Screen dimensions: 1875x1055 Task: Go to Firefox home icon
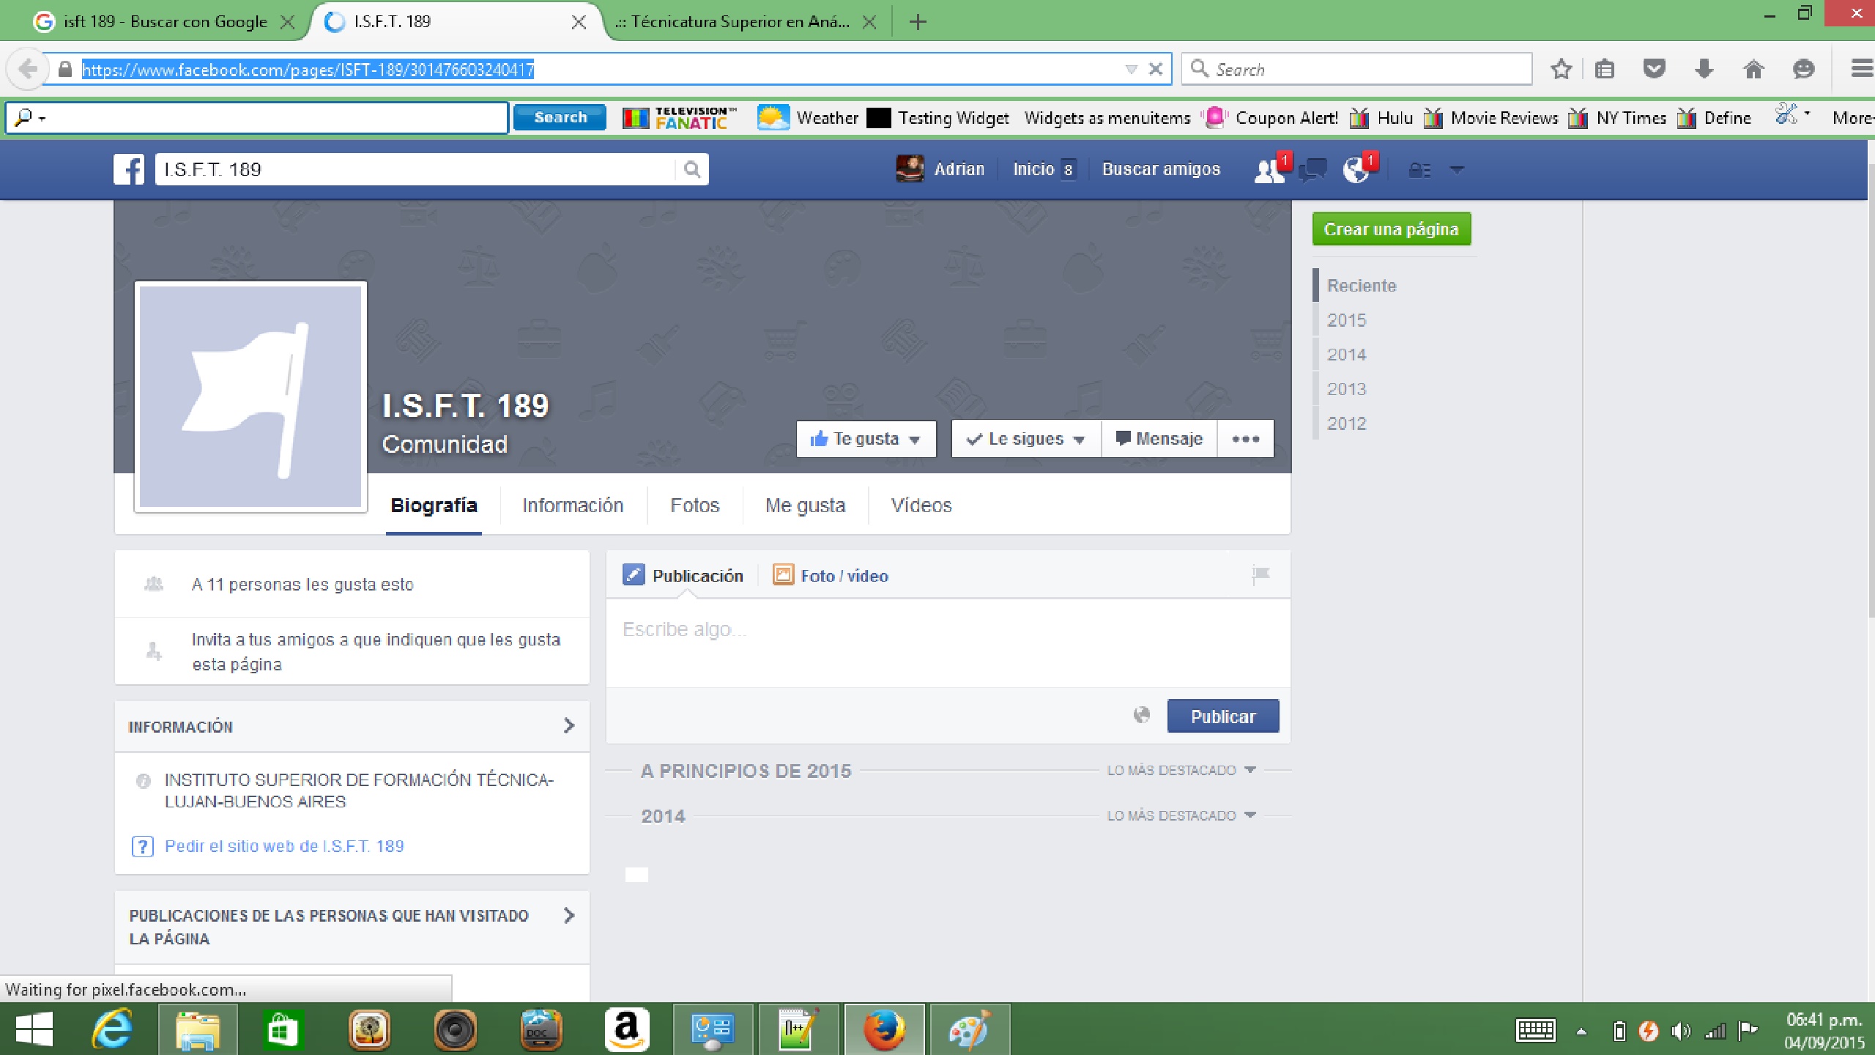1753,70
